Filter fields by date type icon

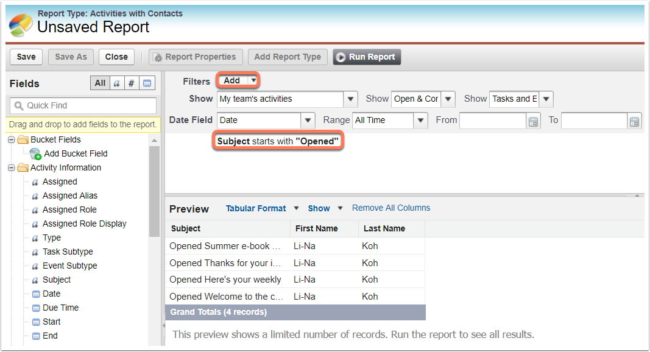(147, 83)
